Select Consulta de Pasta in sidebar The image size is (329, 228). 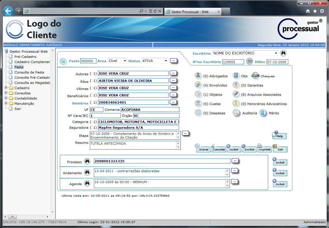[x=29, y=72]
